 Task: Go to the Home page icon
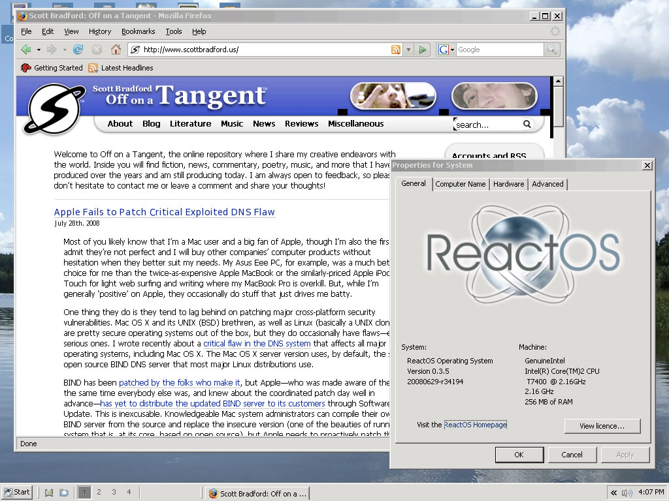116,50
